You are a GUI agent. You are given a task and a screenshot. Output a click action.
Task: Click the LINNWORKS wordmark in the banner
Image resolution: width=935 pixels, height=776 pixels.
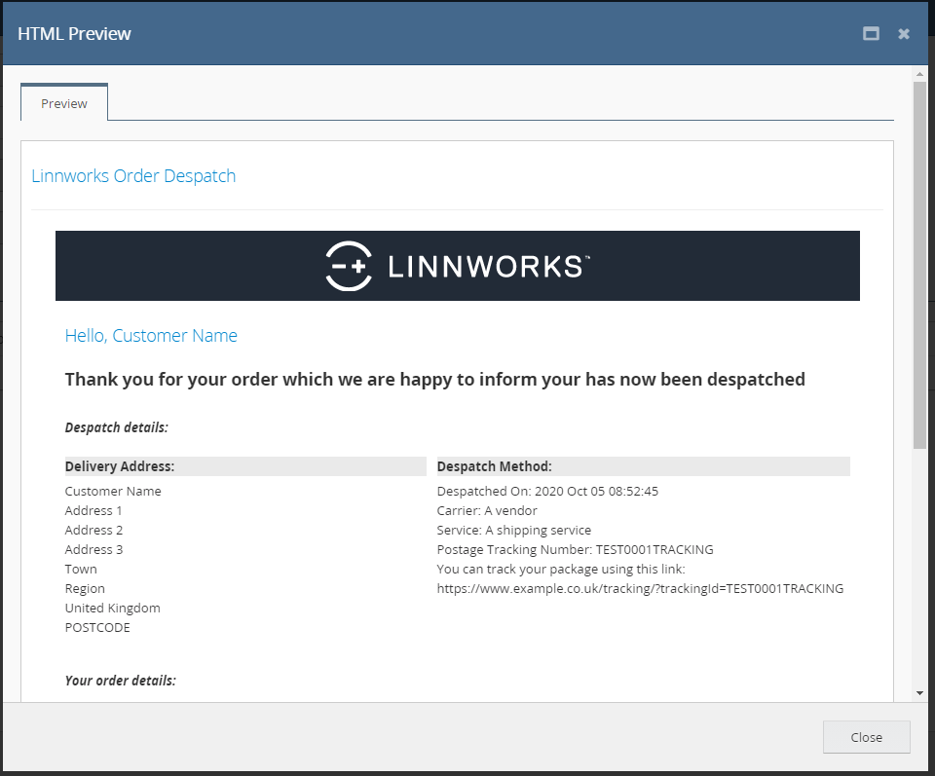pyautogui.click(x=489, y=266)
